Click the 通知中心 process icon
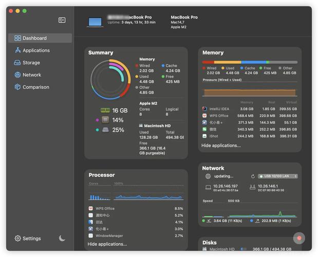The width and height of the screenshot is (318, 257). 90,215
